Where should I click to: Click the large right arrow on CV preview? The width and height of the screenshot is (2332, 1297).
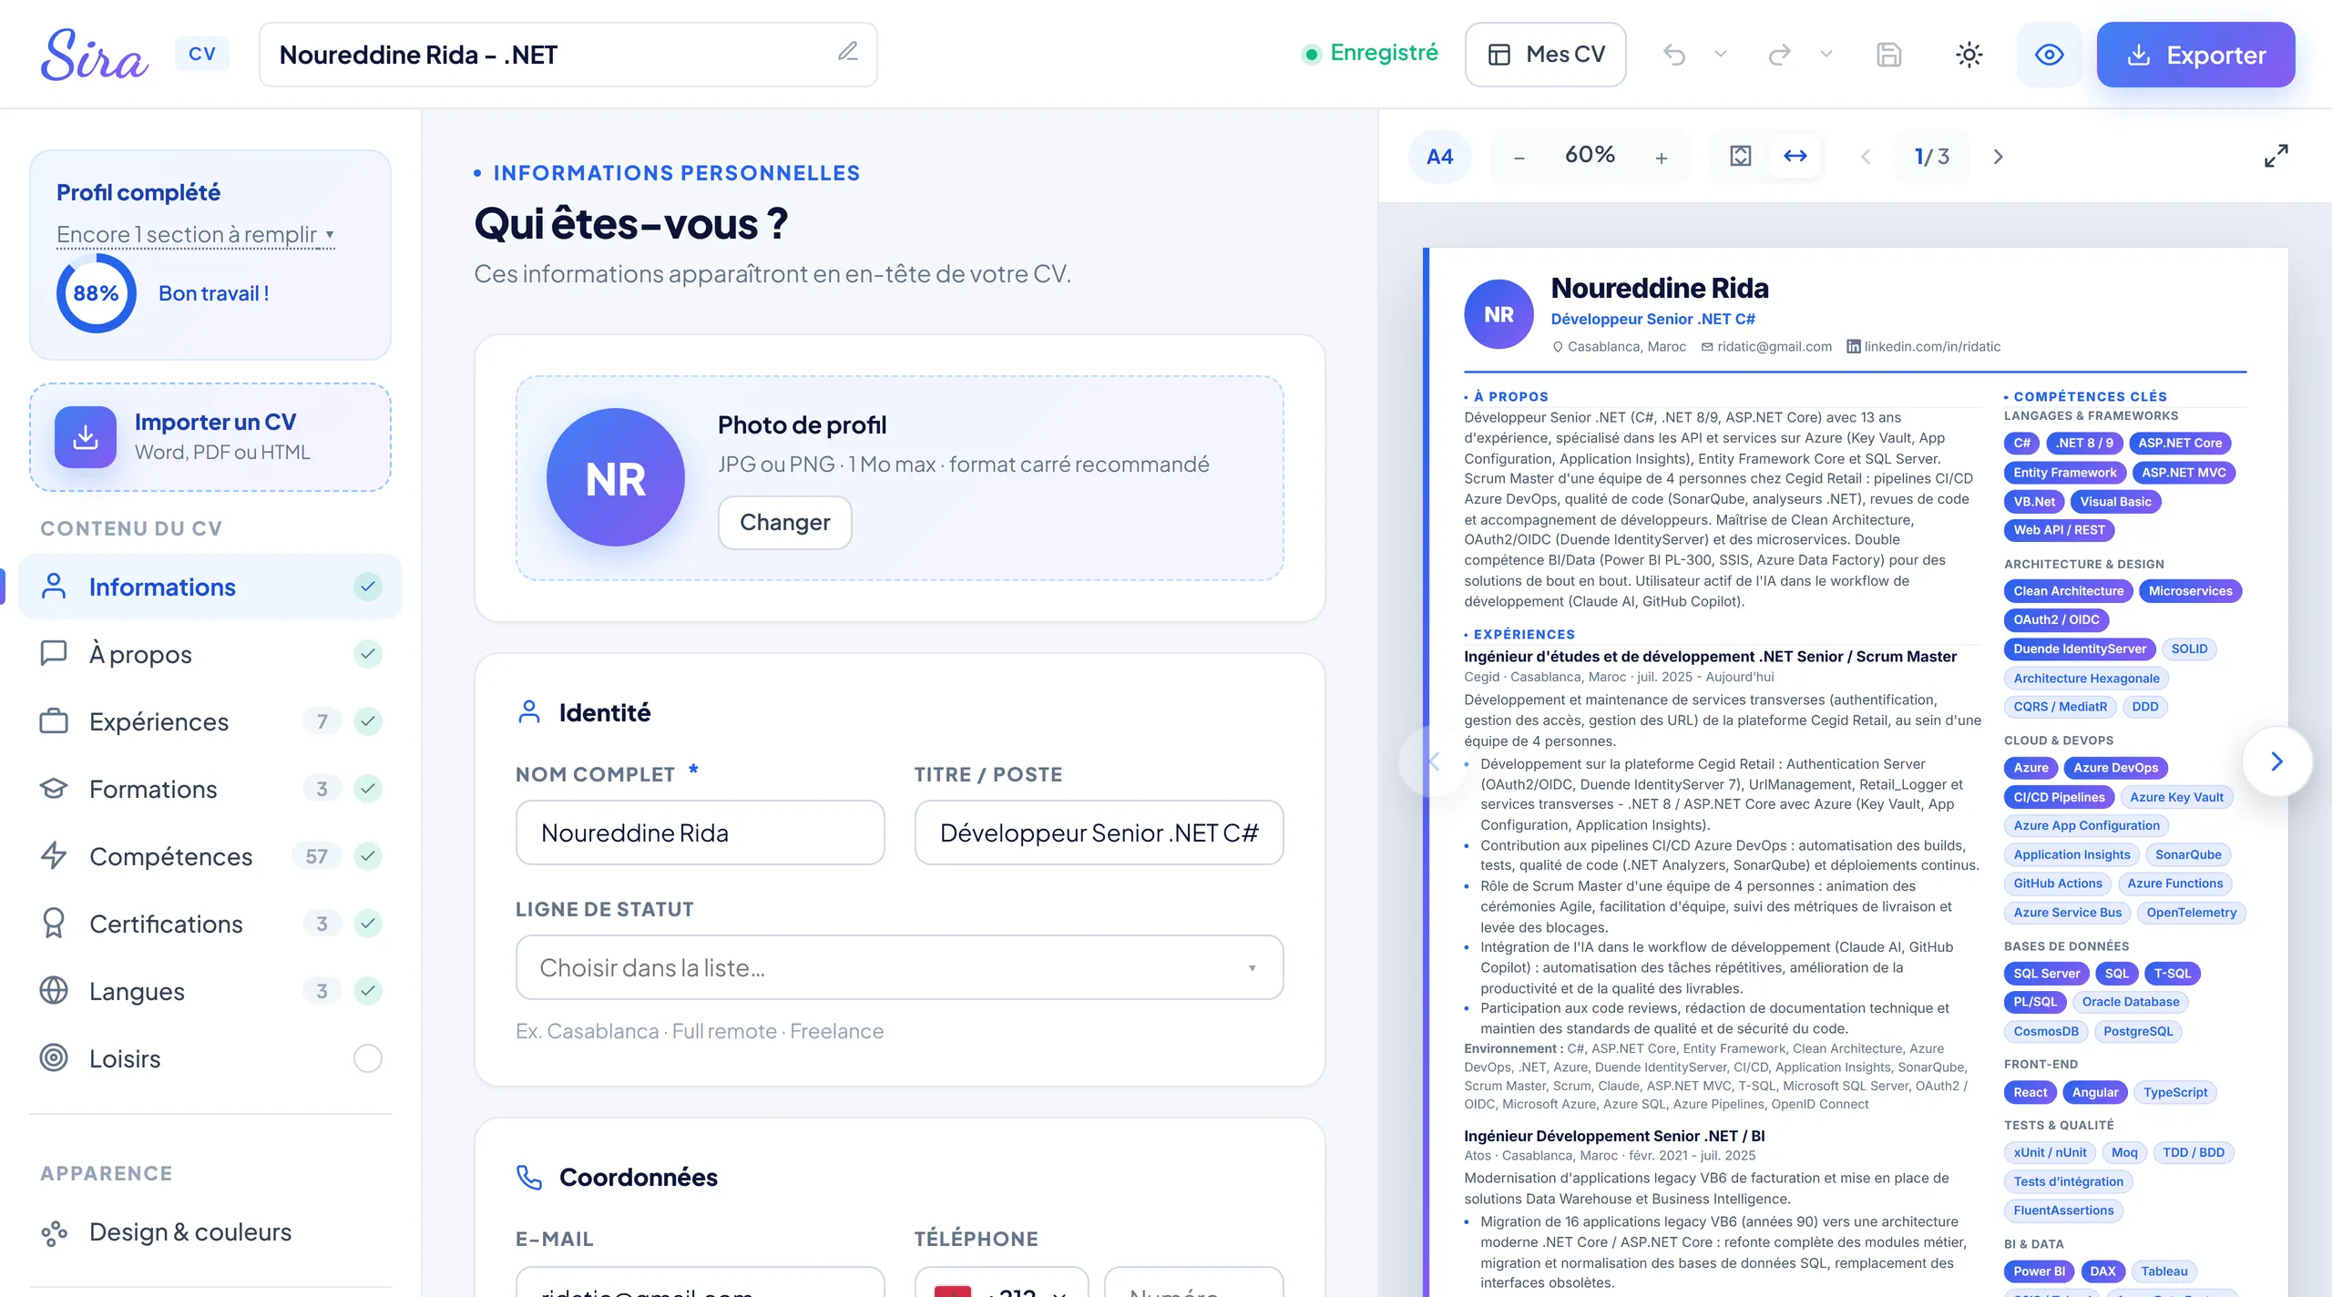(x=2276, y=761)
